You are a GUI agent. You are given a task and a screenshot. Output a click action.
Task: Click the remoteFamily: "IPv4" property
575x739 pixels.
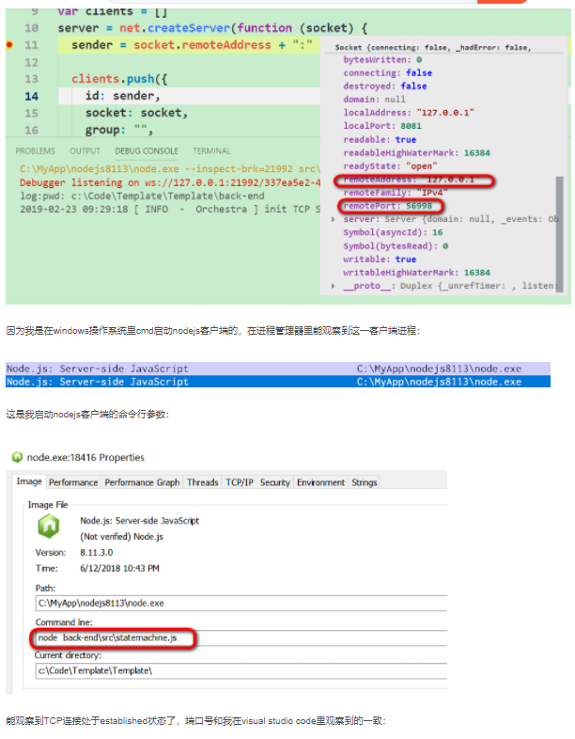396,193
